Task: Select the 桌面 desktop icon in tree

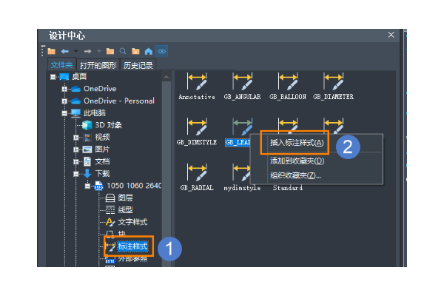Action: click(x=64, y=77)
